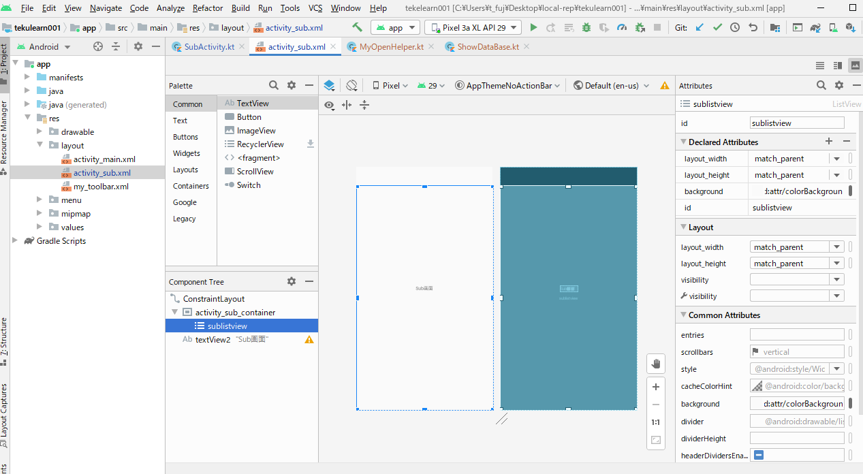Click the Git Update Project arrow
863x474 pixels.
pos(700,28)
